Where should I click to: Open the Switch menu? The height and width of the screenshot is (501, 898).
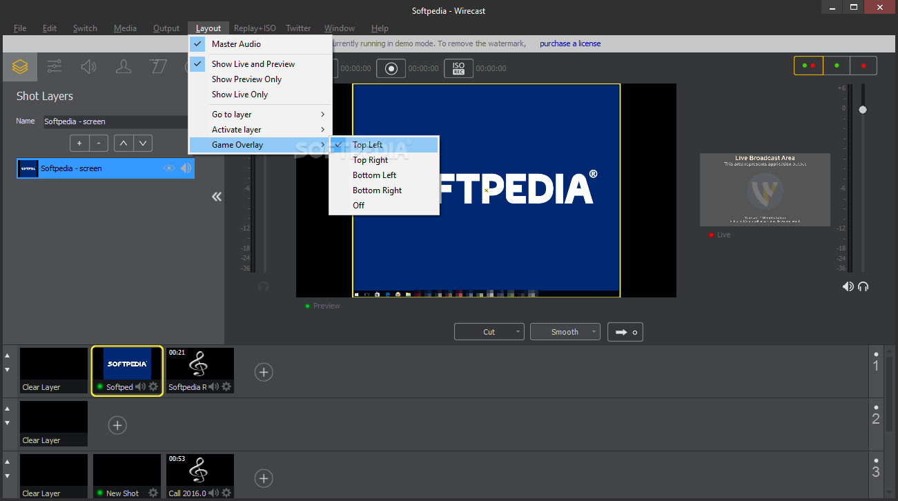(85, 28)
